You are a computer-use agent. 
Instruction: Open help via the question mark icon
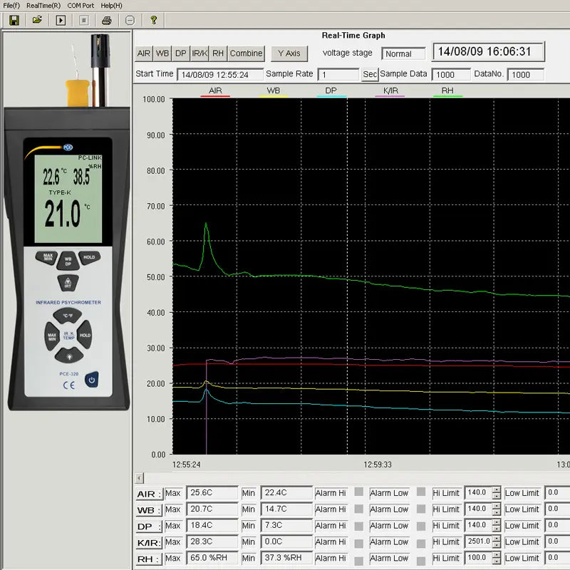(152, 19)
